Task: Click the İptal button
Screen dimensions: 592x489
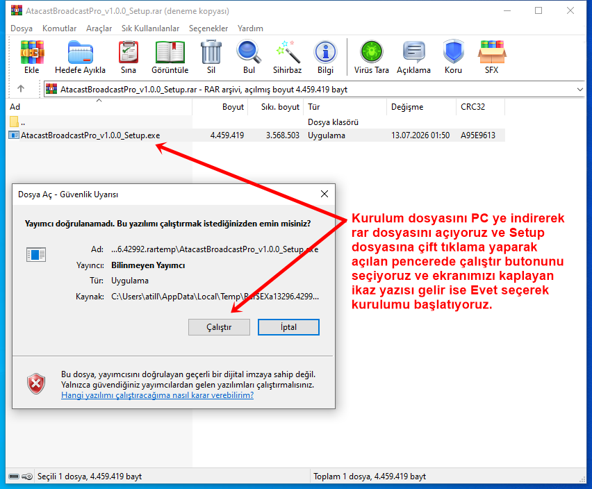Action: click(288, 327)
